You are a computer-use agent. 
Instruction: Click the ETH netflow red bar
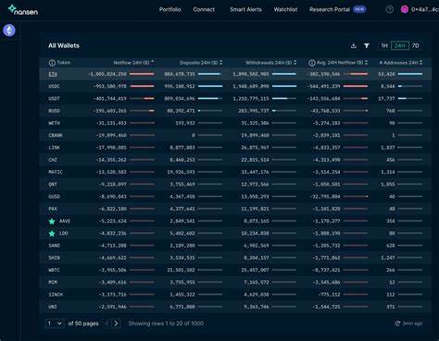[142, 74]
